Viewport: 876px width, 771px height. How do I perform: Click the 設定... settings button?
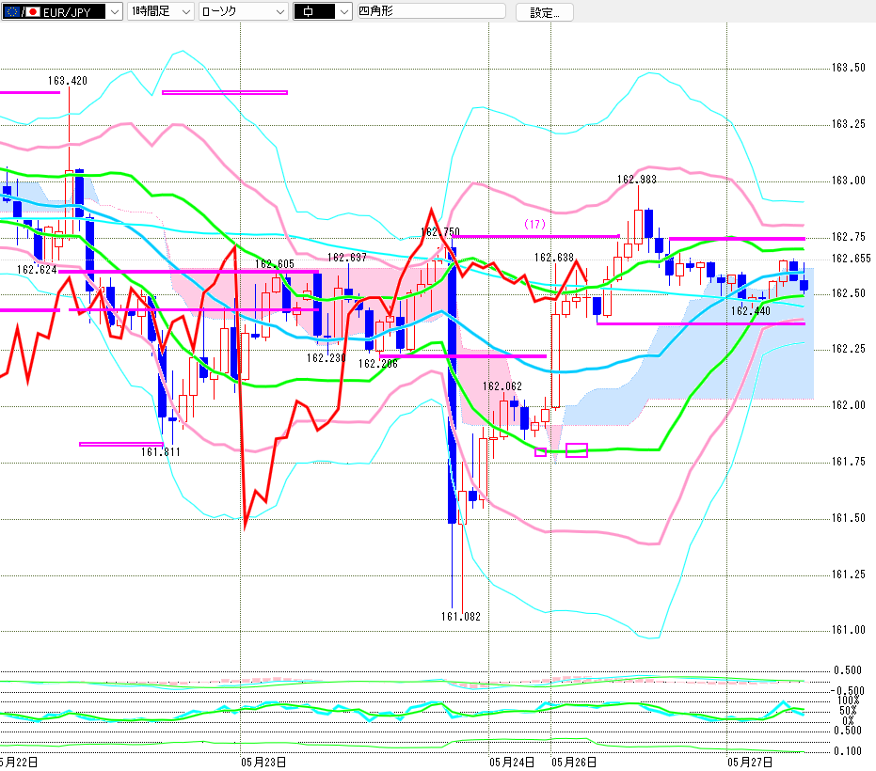(544, 12)
